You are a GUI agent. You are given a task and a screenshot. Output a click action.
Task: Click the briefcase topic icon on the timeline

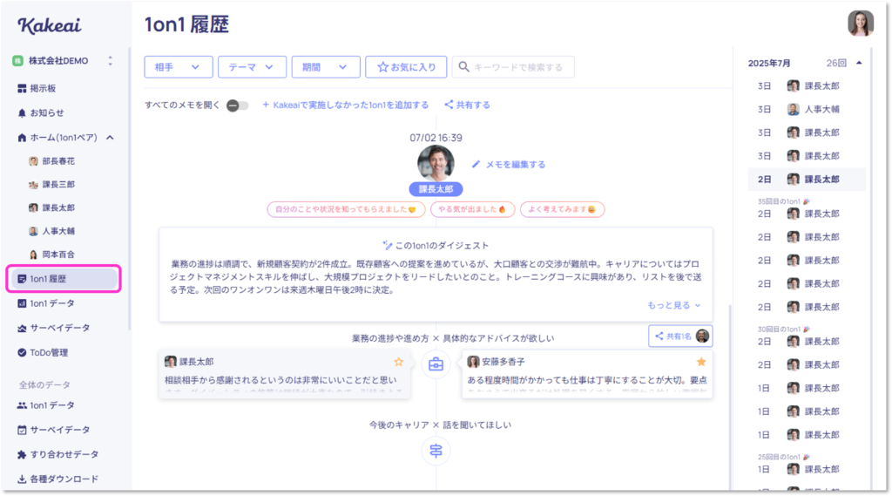click(436, 364)
